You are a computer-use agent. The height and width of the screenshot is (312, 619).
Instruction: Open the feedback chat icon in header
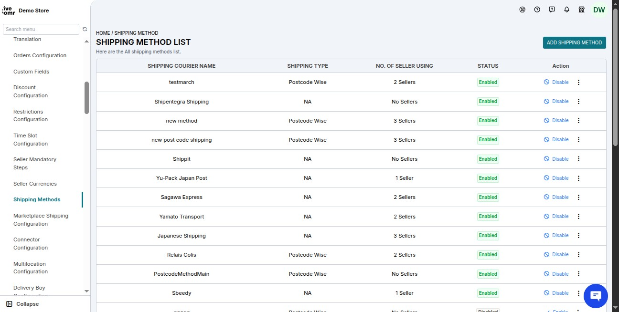(552, 10)
